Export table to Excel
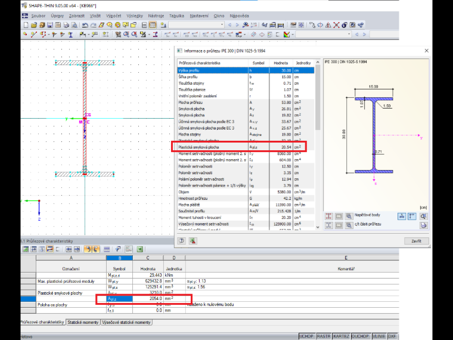 point(140,249)
